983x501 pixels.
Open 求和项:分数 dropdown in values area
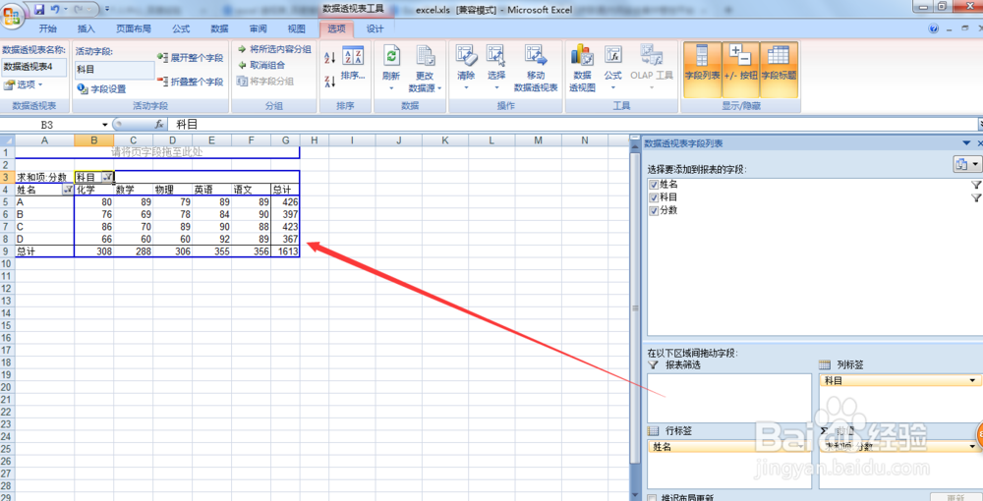[x=972, y=447]
